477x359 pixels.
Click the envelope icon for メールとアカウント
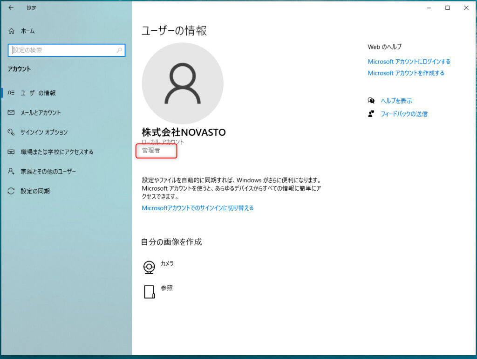click(11, 113)
